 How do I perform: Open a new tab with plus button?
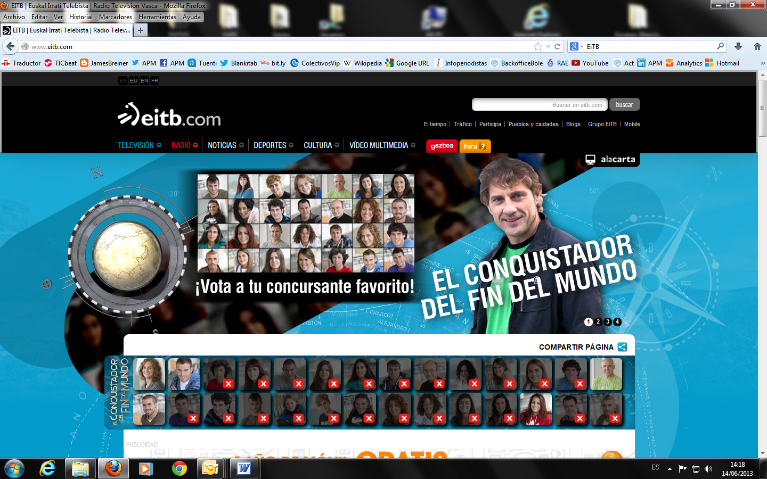click(141, 30)
